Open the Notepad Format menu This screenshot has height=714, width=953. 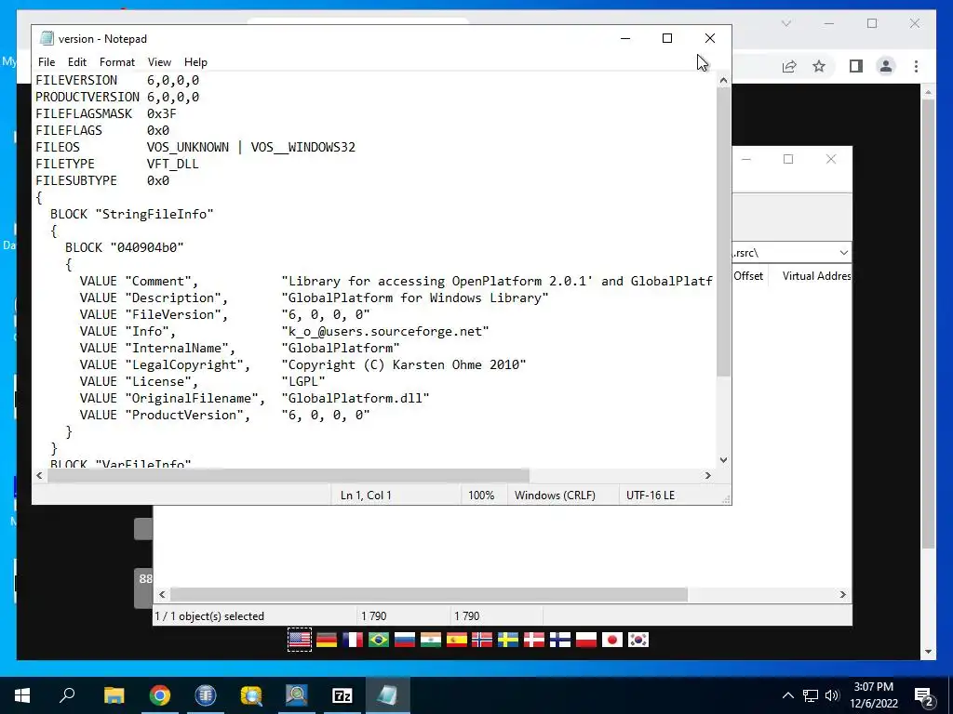point(117,62)
